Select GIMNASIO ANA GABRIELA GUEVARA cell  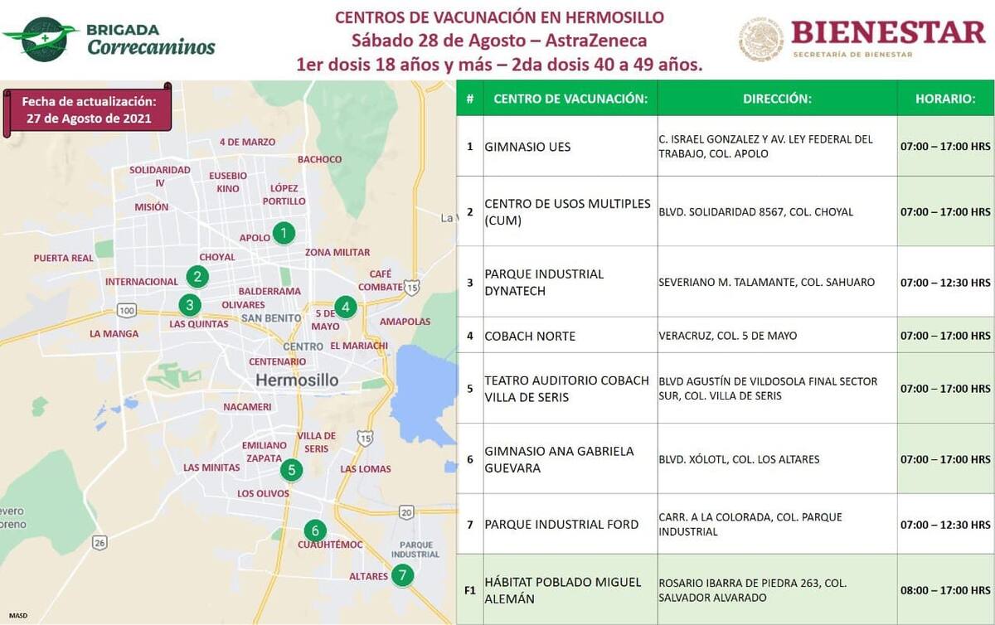(570, 459)
